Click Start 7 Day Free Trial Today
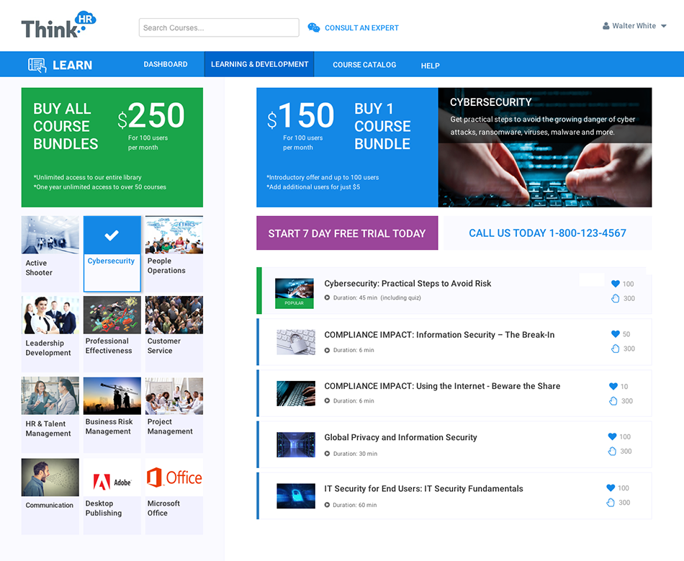684x561 pixels. click(347, 233)
